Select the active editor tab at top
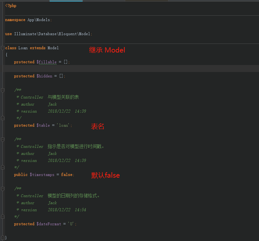Screen dimensions: 259x241 66,1
